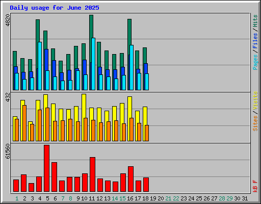Image resolution: width=261 pixels, height=204 pixels.
Task: Select the red KB bar for day 6
Action: 55,177
